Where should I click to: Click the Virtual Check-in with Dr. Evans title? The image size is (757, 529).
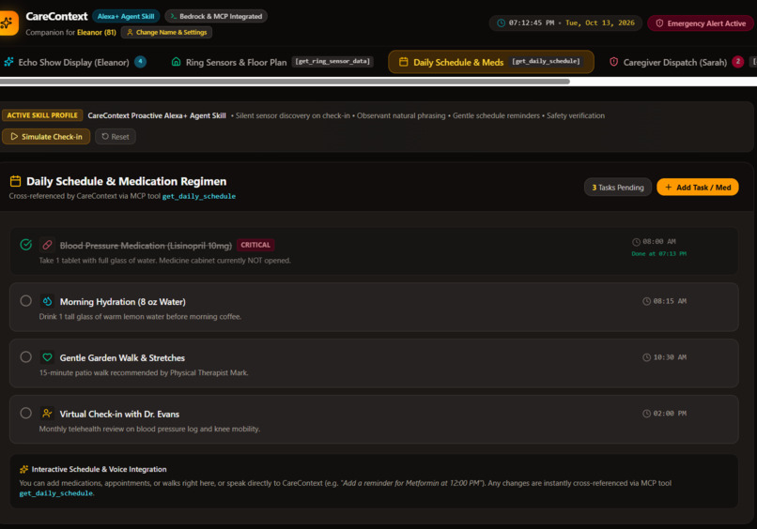119,414
